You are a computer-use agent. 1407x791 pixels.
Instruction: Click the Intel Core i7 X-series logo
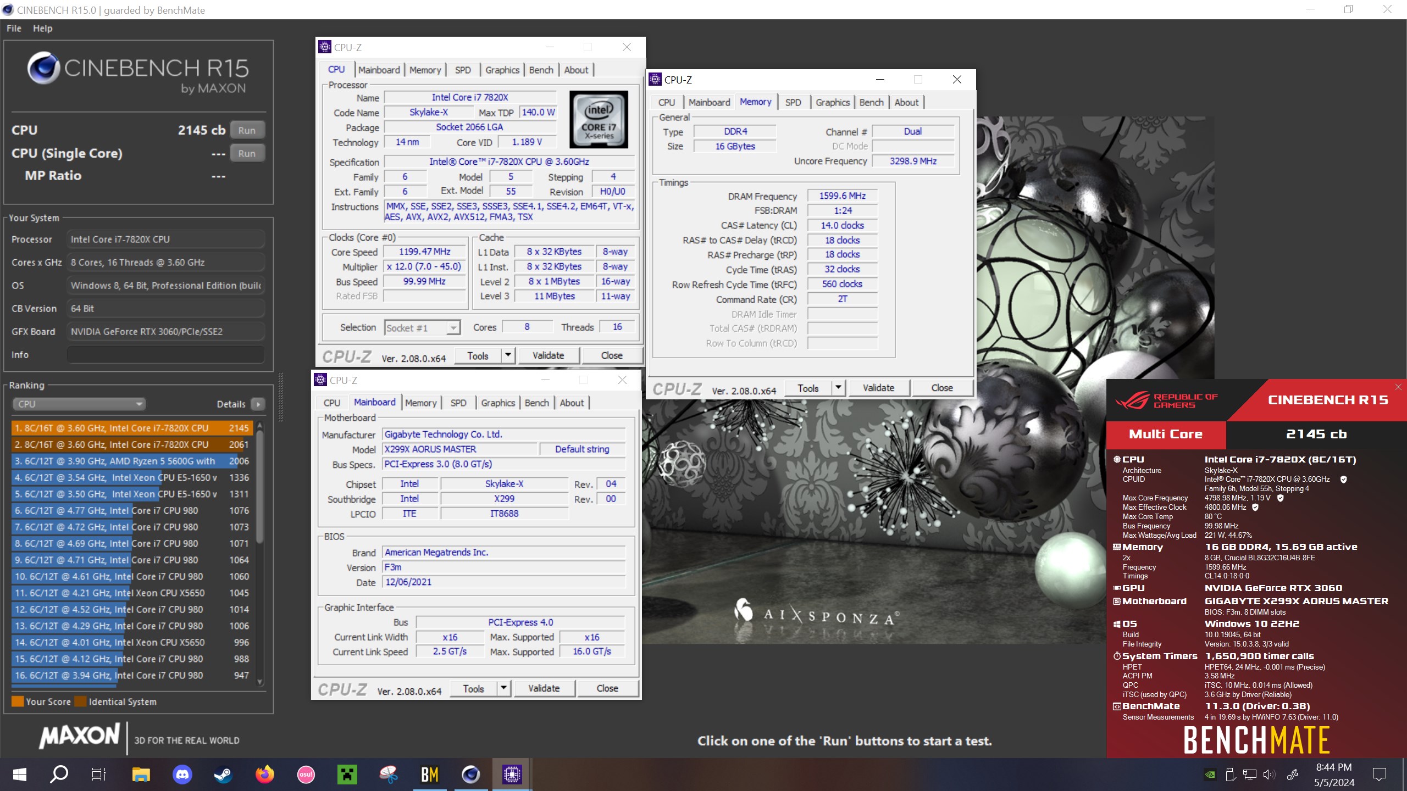coord(599,120)
